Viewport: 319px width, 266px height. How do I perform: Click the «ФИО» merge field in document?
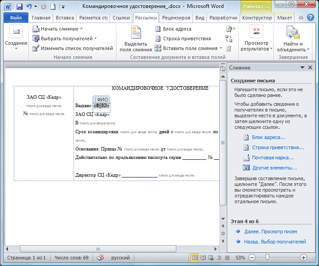tap(101, 106)
